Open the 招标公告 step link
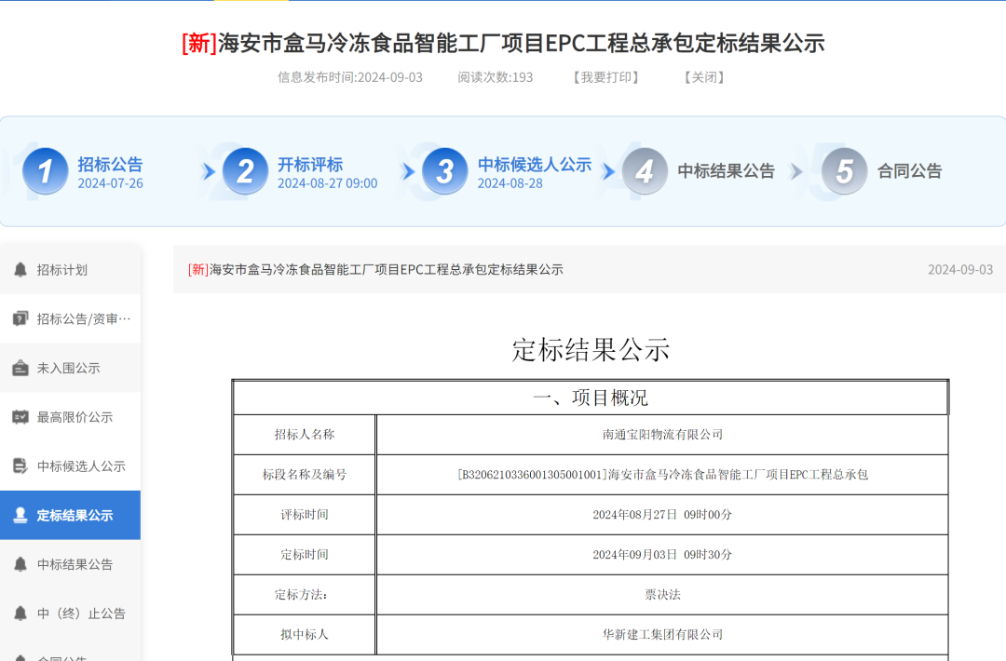The image size is (1006, 661). 110,165
